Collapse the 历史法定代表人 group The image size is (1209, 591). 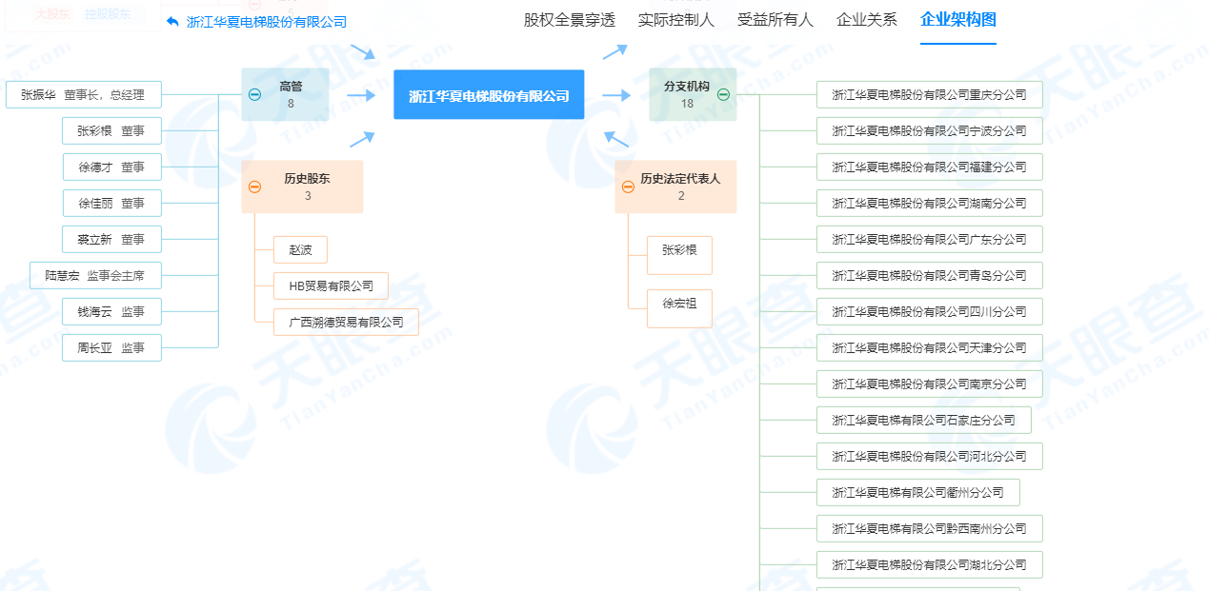tap(628, 187)
